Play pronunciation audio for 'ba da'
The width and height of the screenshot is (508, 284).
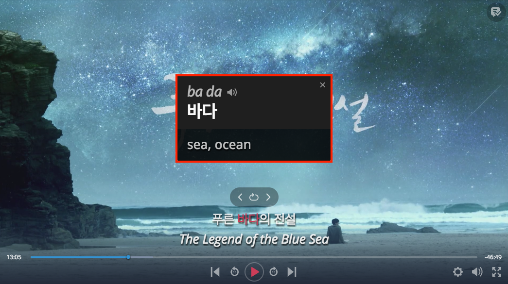[232, 93]
